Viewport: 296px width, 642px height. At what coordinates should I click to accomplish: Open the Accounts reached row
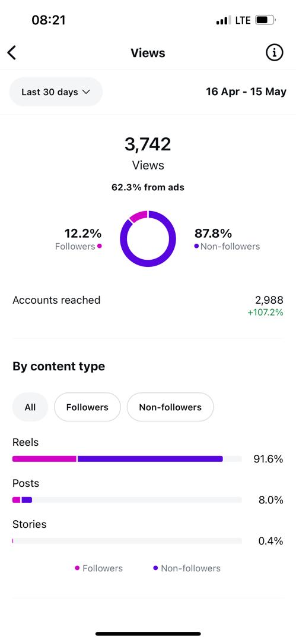point(148,306)
